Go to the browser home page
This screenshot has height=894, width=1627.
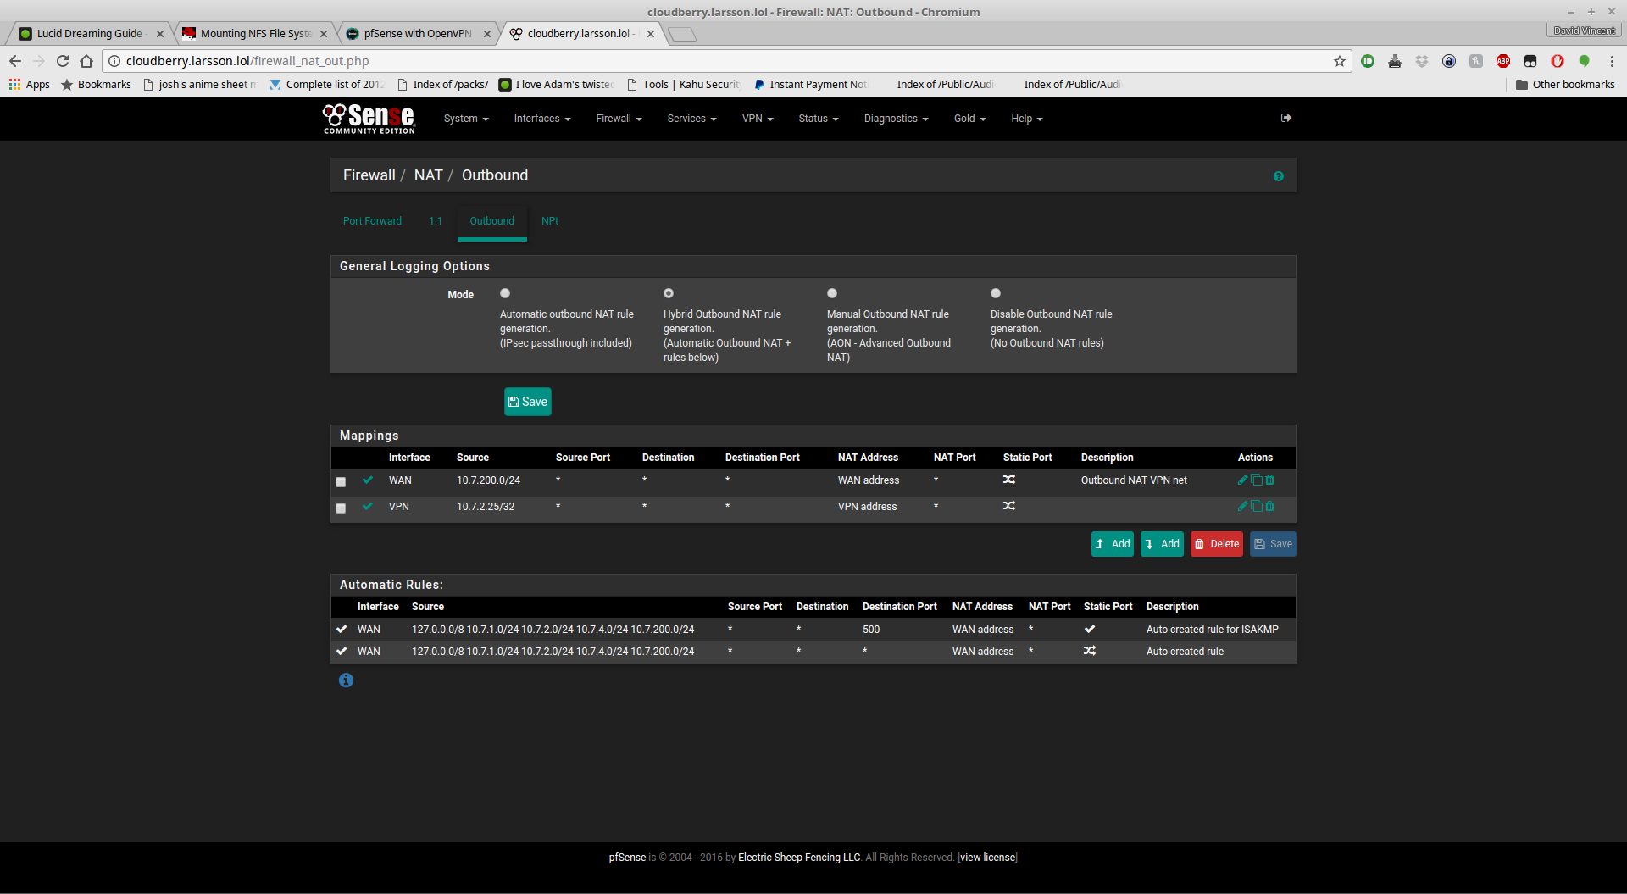86,61
